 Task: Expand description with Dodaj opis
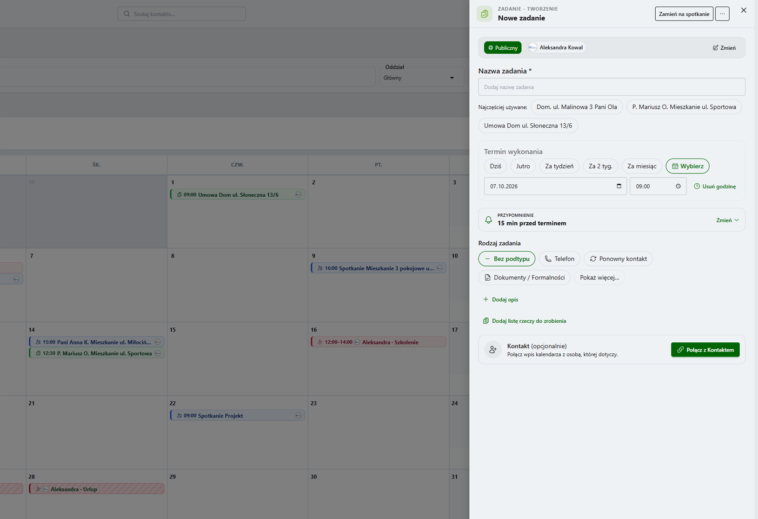pos(501,299)
